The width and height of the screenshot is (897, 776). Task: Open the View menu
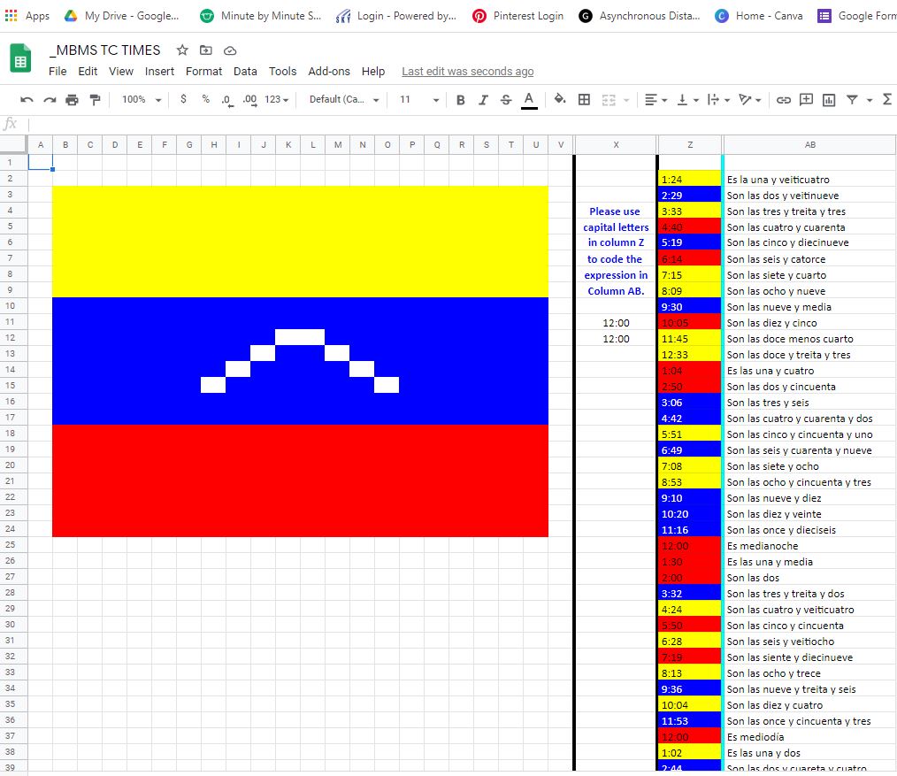(120, 72)
